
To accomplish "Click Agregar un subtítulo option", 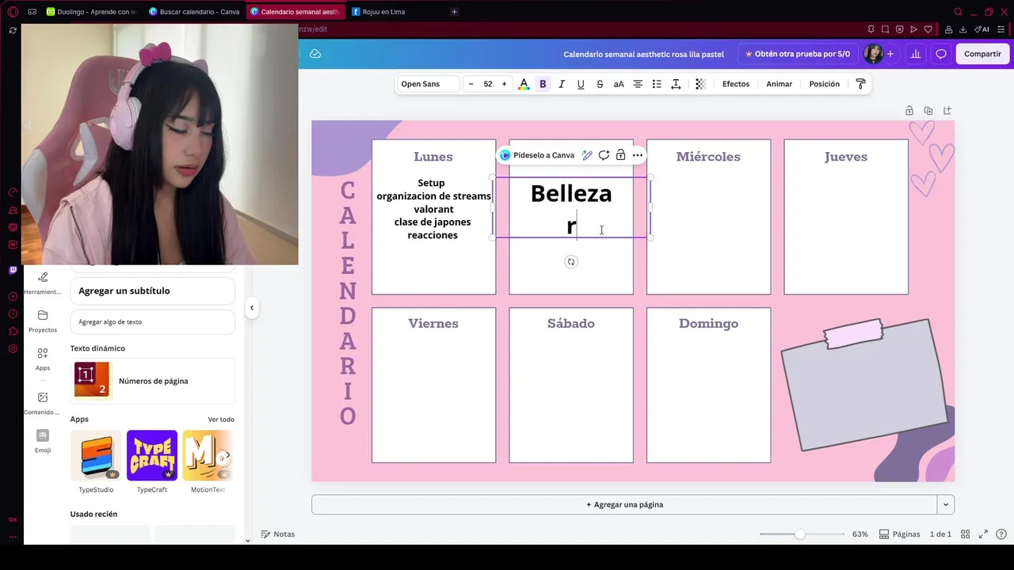I will pyautogui.click(x=153, y=291).
